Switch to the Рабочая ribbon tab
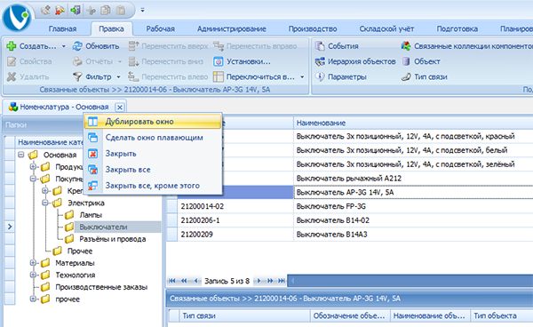This screenshot has height=327, width=533. click(x=160, y=29)
